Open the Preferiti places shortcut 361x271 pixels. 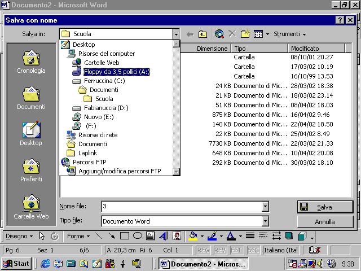[31, 170]
